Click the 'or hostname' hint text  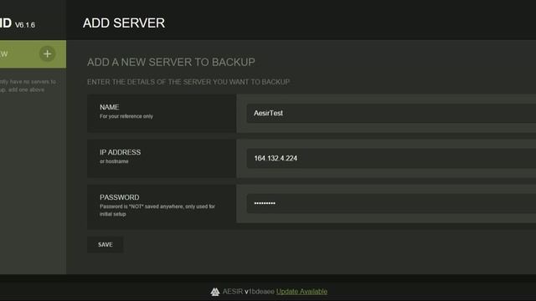click(x=114, y=161)
